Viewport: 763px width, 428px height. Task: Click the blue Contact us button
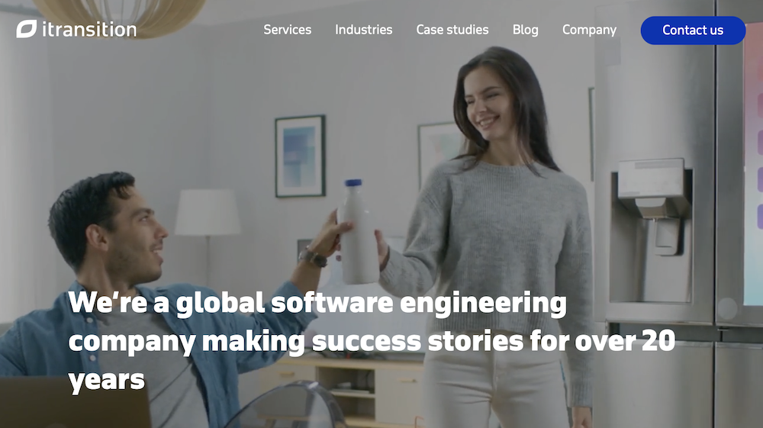coord(693,31)
